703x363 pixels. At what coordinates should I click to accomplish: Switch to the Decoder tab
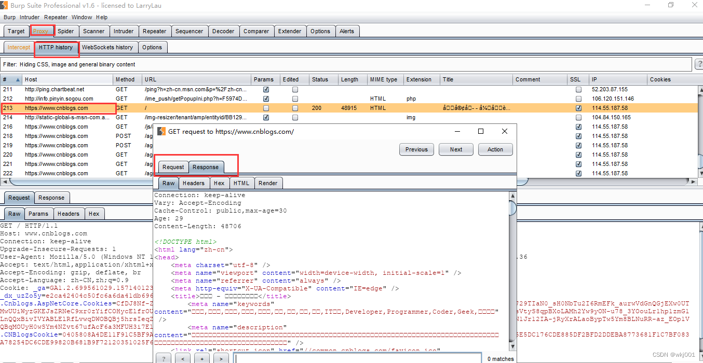(223, 31)
